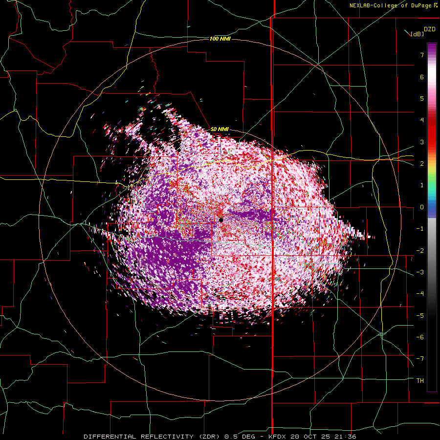Click the 1 value on the color scale
This screenshot has height=440, width=440.
pos(422,185)
